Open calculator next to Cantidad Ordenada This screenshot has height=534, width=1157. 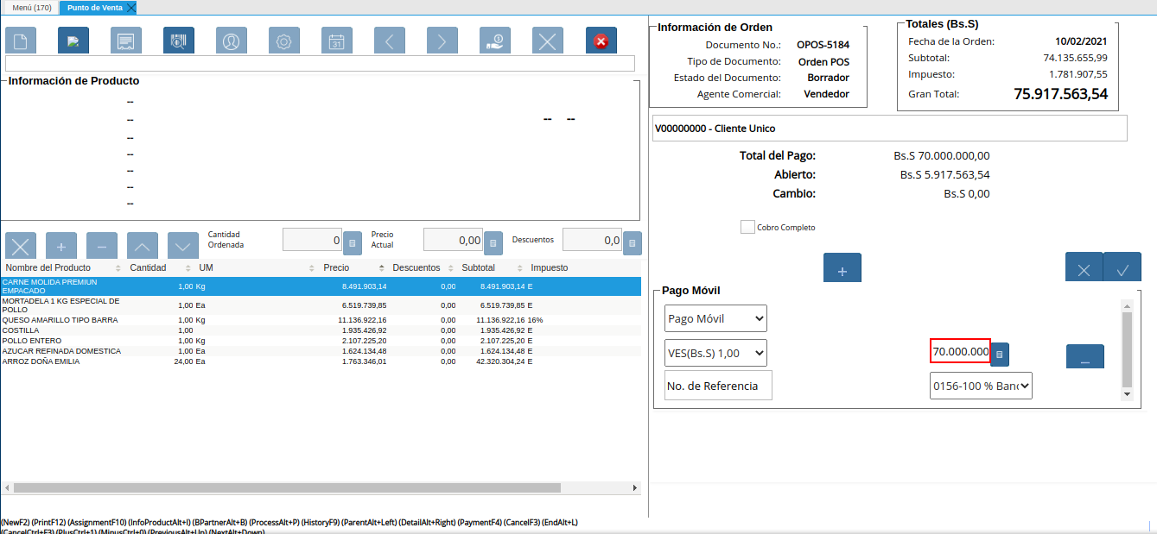[353, 243]
